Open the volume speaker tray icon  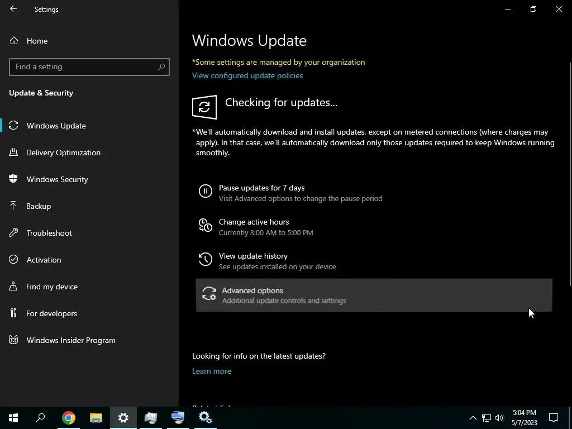click(x=499, y=418)
